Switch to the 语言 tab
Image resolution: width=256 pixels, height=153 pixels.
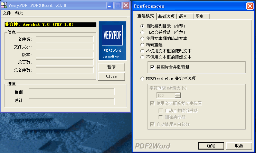click(x=185, y=17)
